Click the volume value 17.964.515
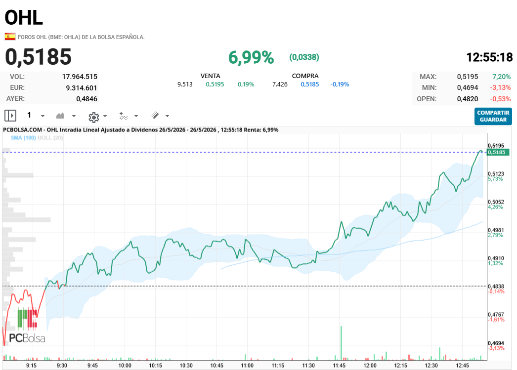 80,77
